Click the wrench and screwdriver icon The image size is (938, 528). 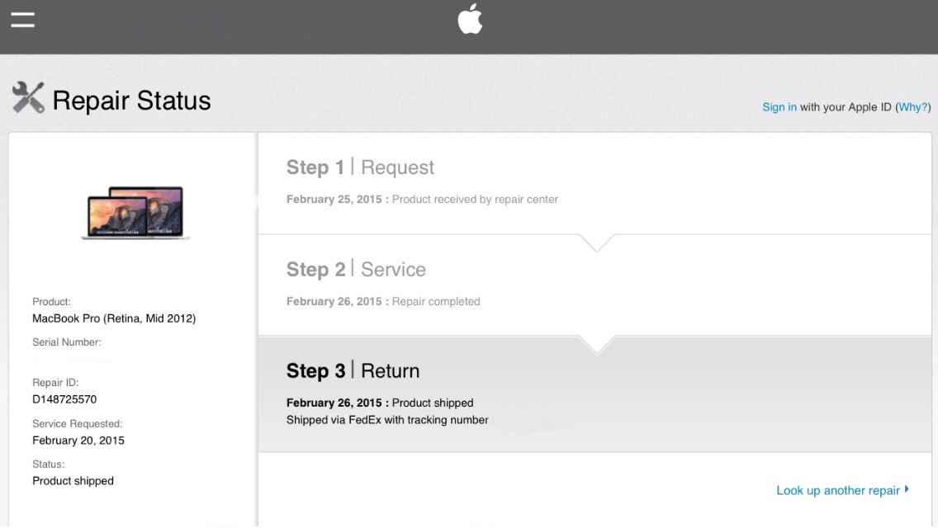pos(27,97)
